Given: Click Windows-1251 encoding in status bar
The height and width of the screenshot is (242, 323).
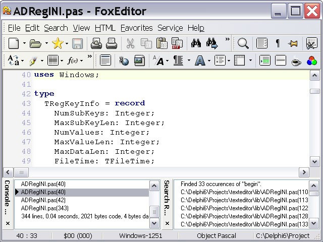Looking at the screenshot, I should 141,235.
